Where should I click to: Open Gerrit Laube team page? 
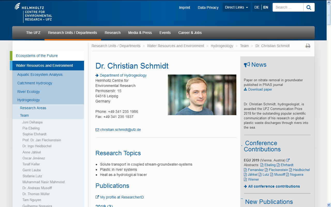point(32,170)
